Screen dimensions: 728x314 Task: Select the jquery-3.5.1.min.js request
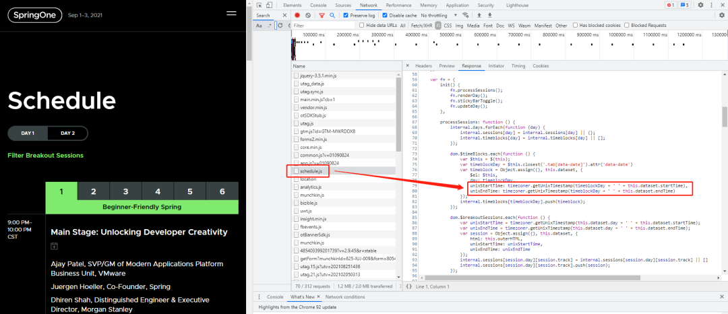tap(344, 75)
